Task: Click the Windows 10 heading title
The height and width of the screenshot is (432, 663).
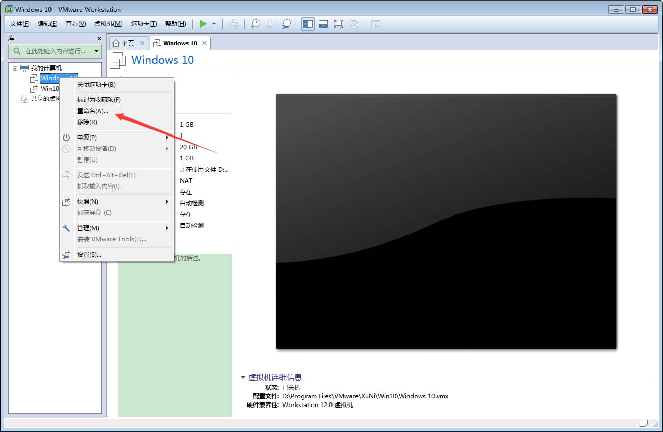Action: click(163, 60)
